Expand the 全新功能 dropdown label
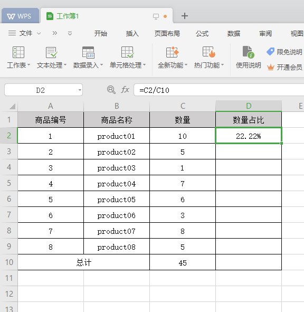This screenshot has width=304, height=312. 173,65
